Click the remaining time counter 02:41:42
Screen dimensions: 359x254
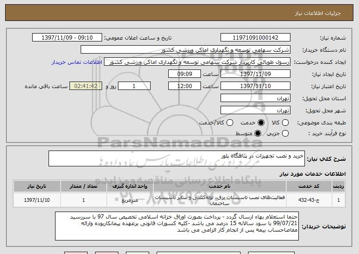pos(86,86)
